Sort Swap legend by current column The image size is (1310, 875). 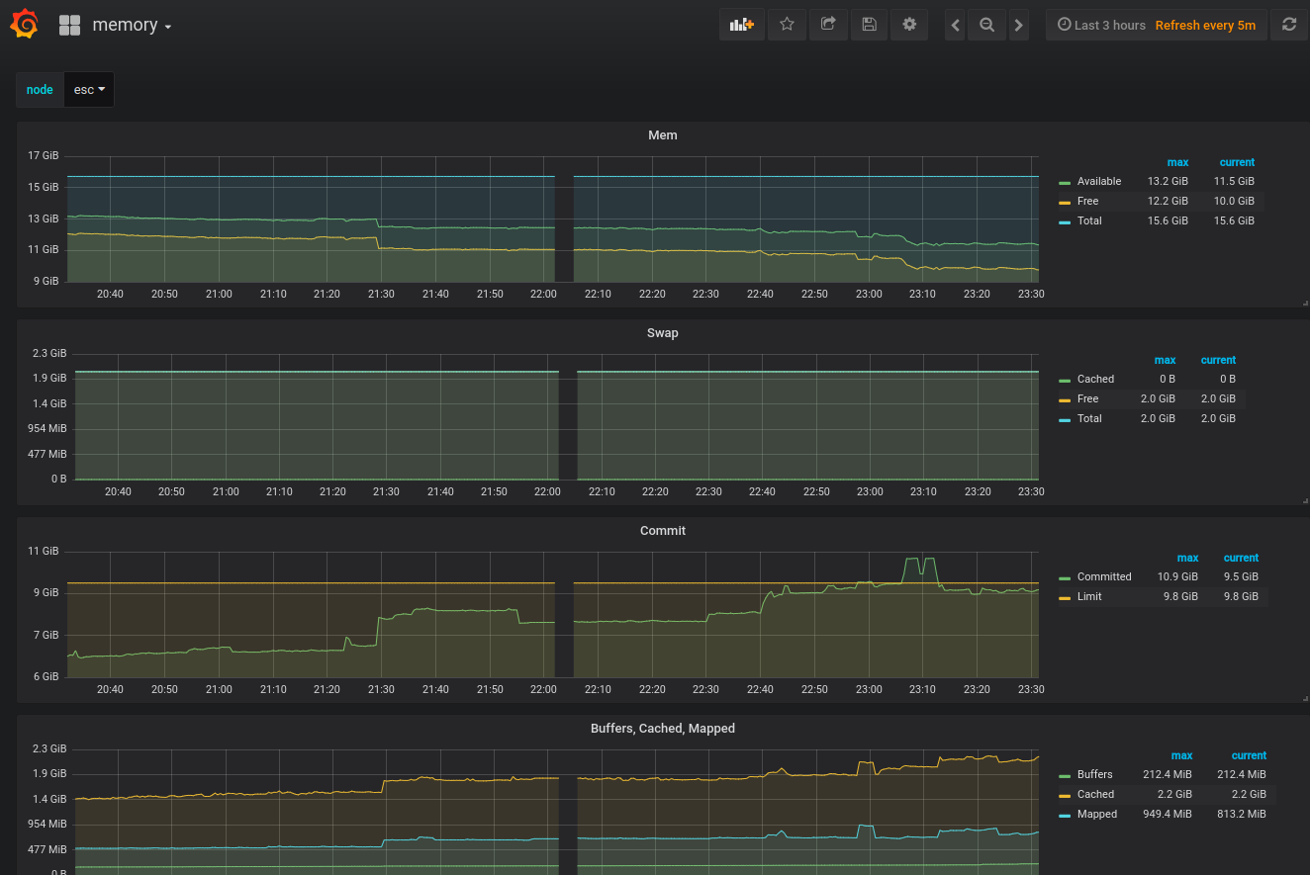pos(1218,360)
